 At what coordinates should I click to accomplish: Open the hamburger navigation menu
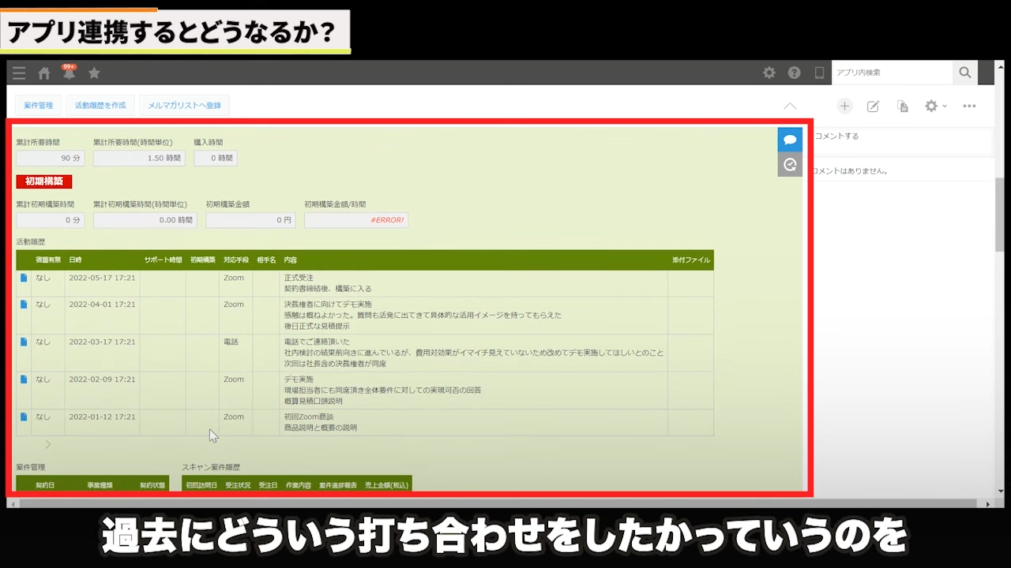point(19,73)
